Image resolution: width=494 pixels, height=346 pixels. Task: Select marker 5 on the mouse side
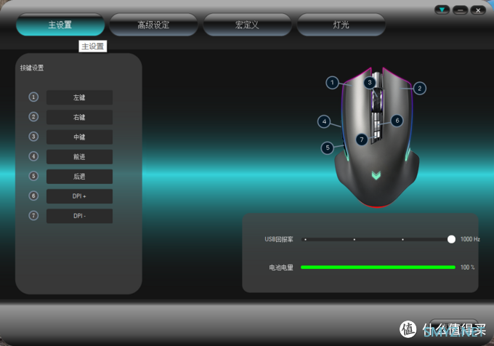(x=328, y=148)
